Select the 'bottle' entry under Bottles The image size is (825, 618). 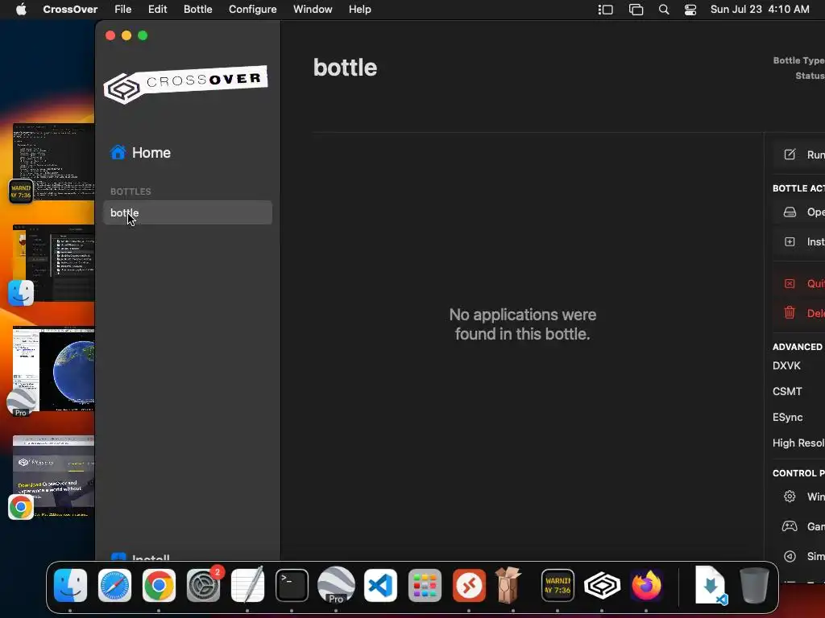point(188,212)
